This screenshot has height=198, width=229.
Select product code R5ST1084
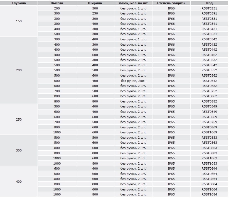209,194
